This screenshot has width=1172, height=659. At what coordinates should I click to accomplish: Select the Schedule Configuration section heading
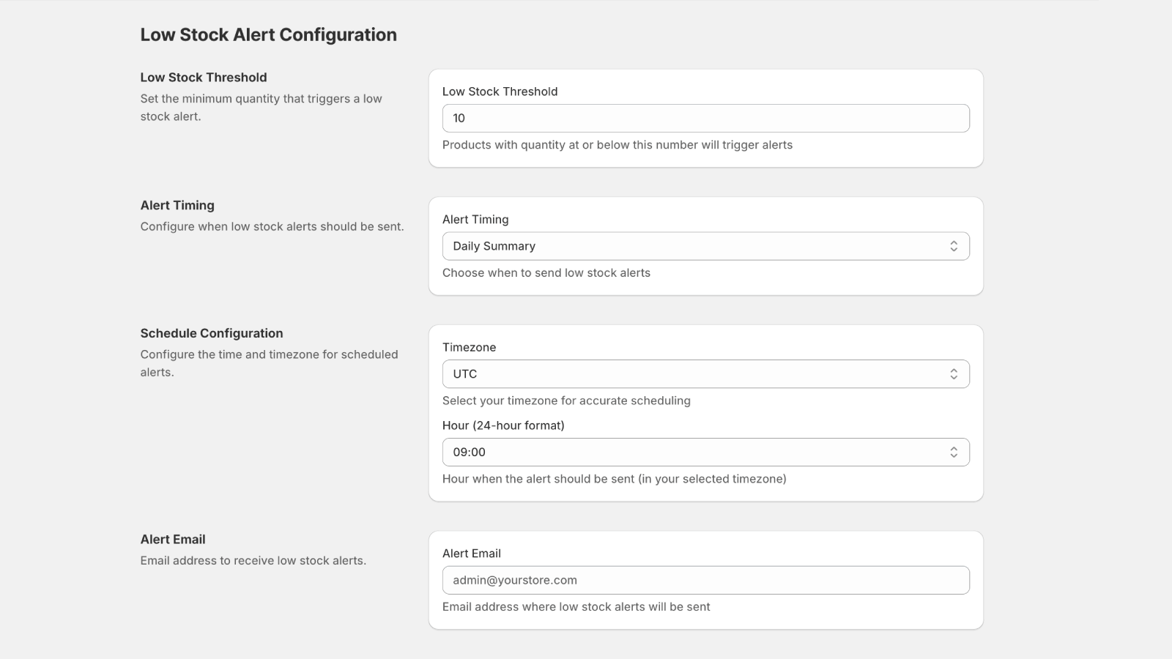[x=211, y=333]
